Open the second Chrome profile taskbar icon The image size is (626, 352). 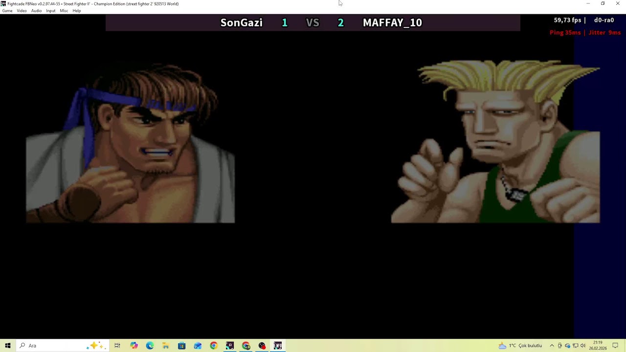click(x=246, y=346)
